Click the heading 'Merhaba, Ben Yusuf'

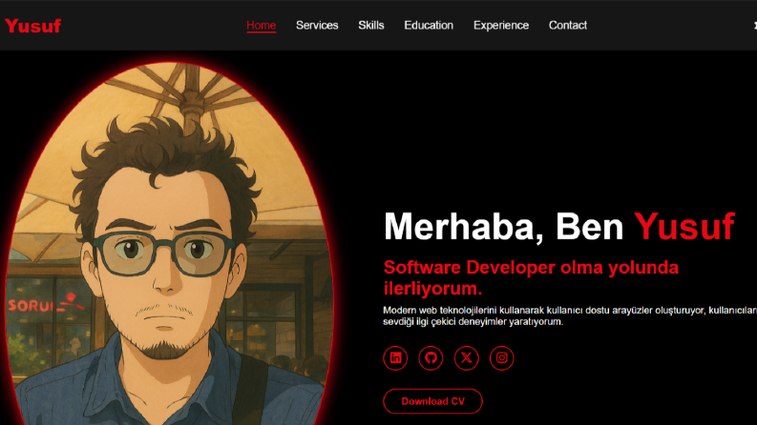tap(559, 227)
